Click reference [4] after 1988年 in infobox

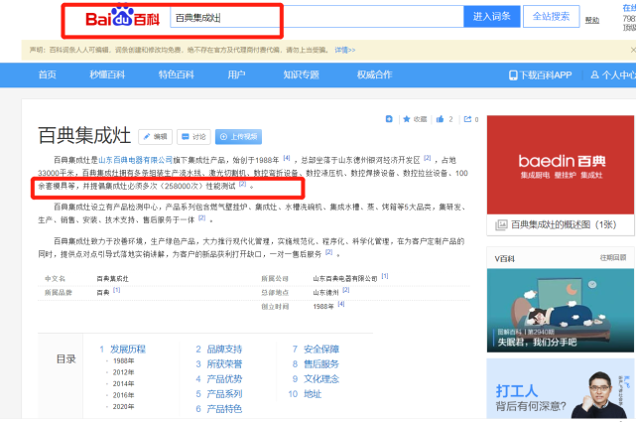tap(341, 304)
